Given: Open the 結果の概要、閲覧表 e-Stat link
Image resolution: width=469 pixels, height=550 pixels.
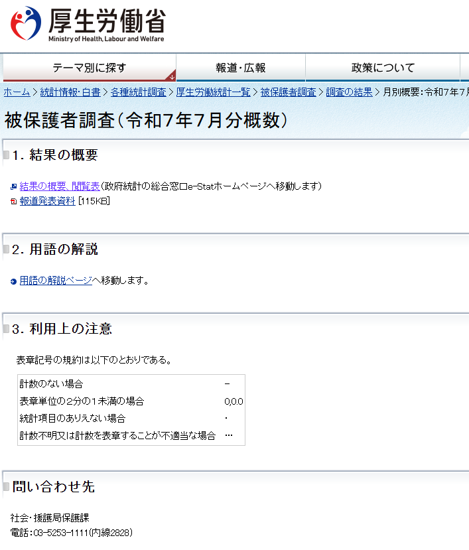Looking at the screenshot, I should click(x=60, y=186).
